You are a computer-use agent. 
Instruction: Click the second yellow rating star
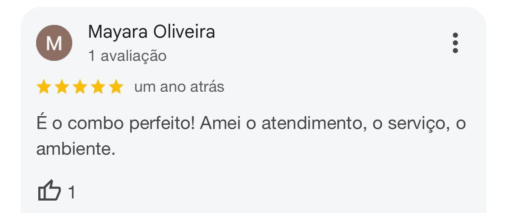(x=61, y=87)
